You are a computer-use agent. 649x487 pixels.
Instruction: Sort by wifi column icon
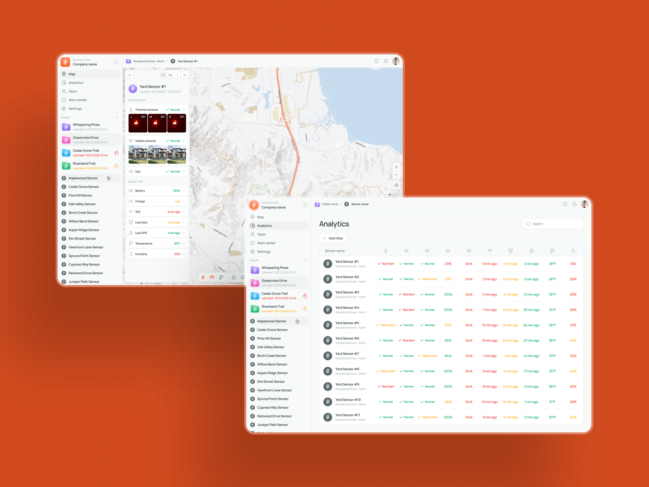pos(490,251)
